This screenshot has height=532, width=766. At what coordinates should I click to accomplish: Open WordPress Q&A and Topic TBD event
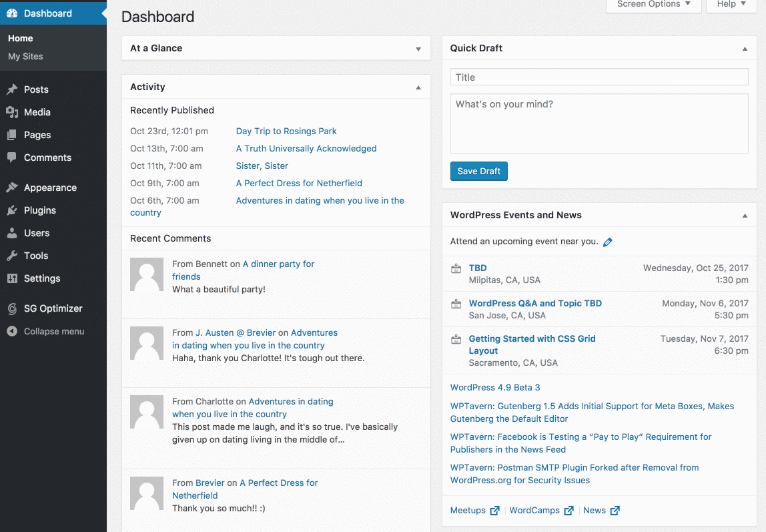[535, 303]
